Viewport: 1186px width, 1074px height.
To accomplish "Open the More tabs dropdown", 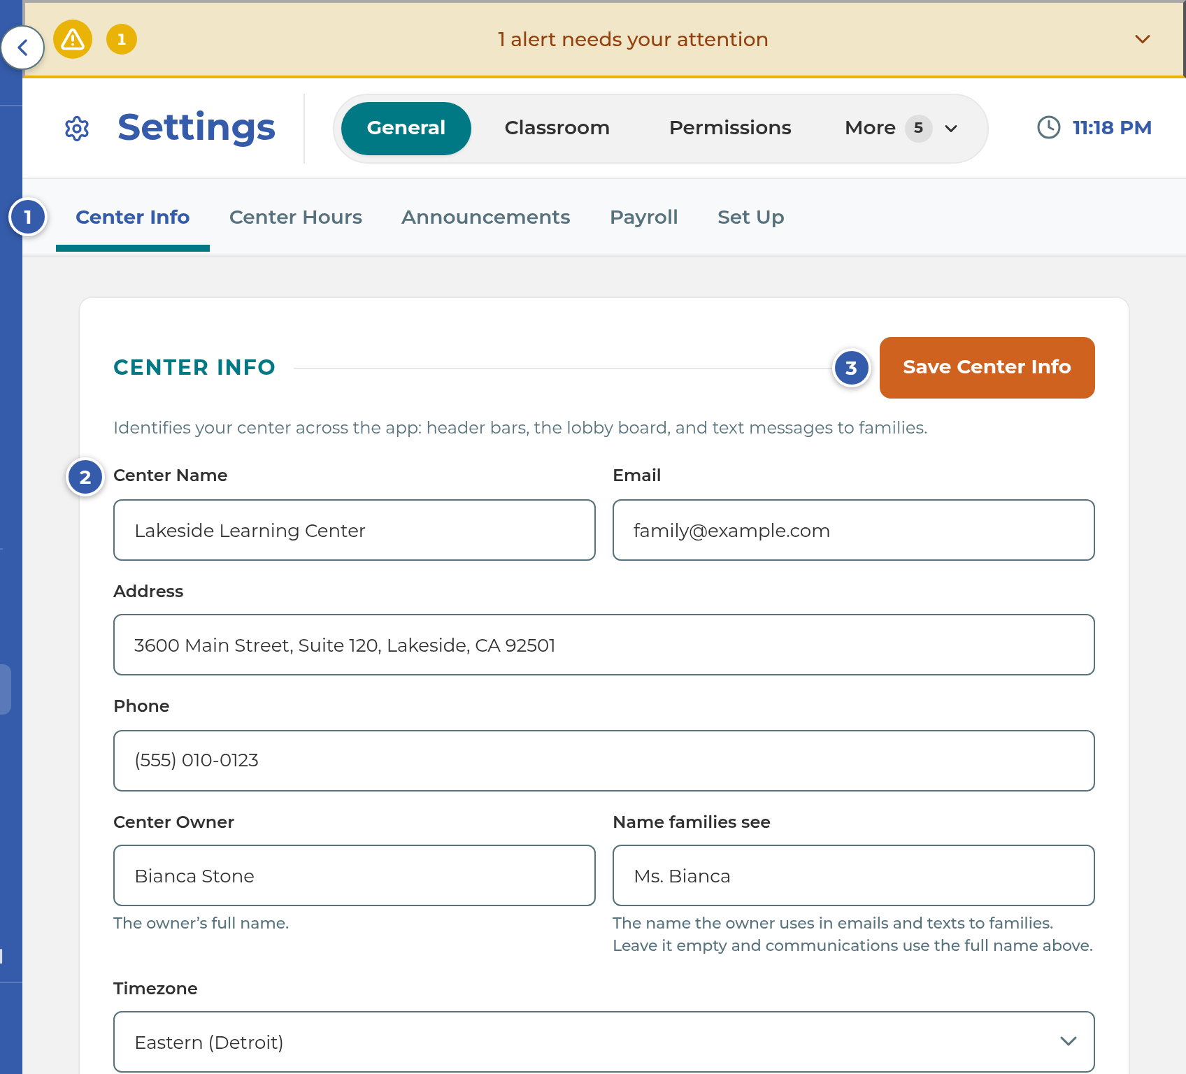I will (901, 128).
